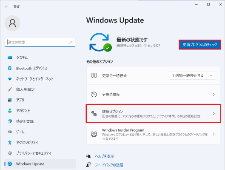The width and height of the screenshot is (225, 170).
Task: Expand the pause duration dropdown arrow
Action: pos(211,75)
